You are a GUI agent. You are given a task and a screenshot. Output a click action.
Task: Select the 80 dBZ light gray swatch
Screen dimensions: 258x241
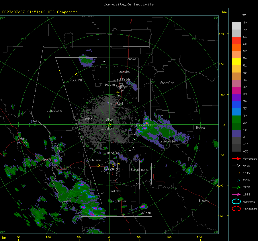pyautogui.click(x=236, y=26)
